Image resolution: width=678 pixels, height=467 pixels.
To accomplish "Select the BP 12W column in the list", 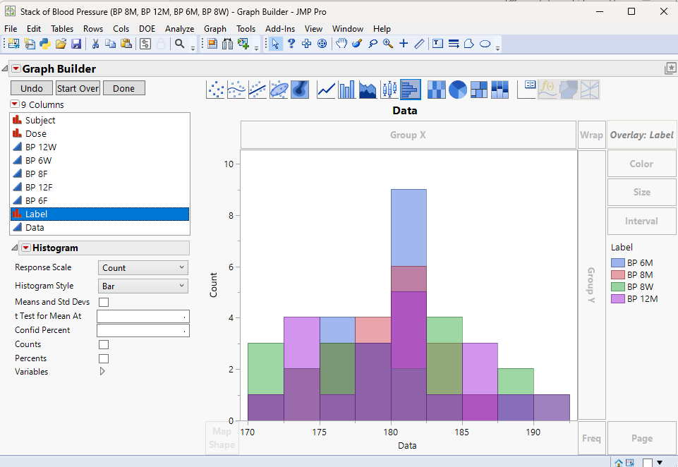I will (100, 147).
